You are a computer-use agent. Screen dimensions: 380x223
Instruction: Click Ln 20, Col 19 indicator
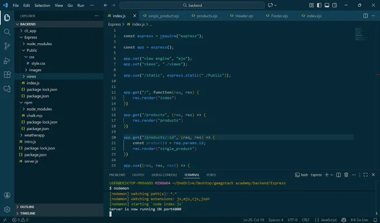pos(254,220)
